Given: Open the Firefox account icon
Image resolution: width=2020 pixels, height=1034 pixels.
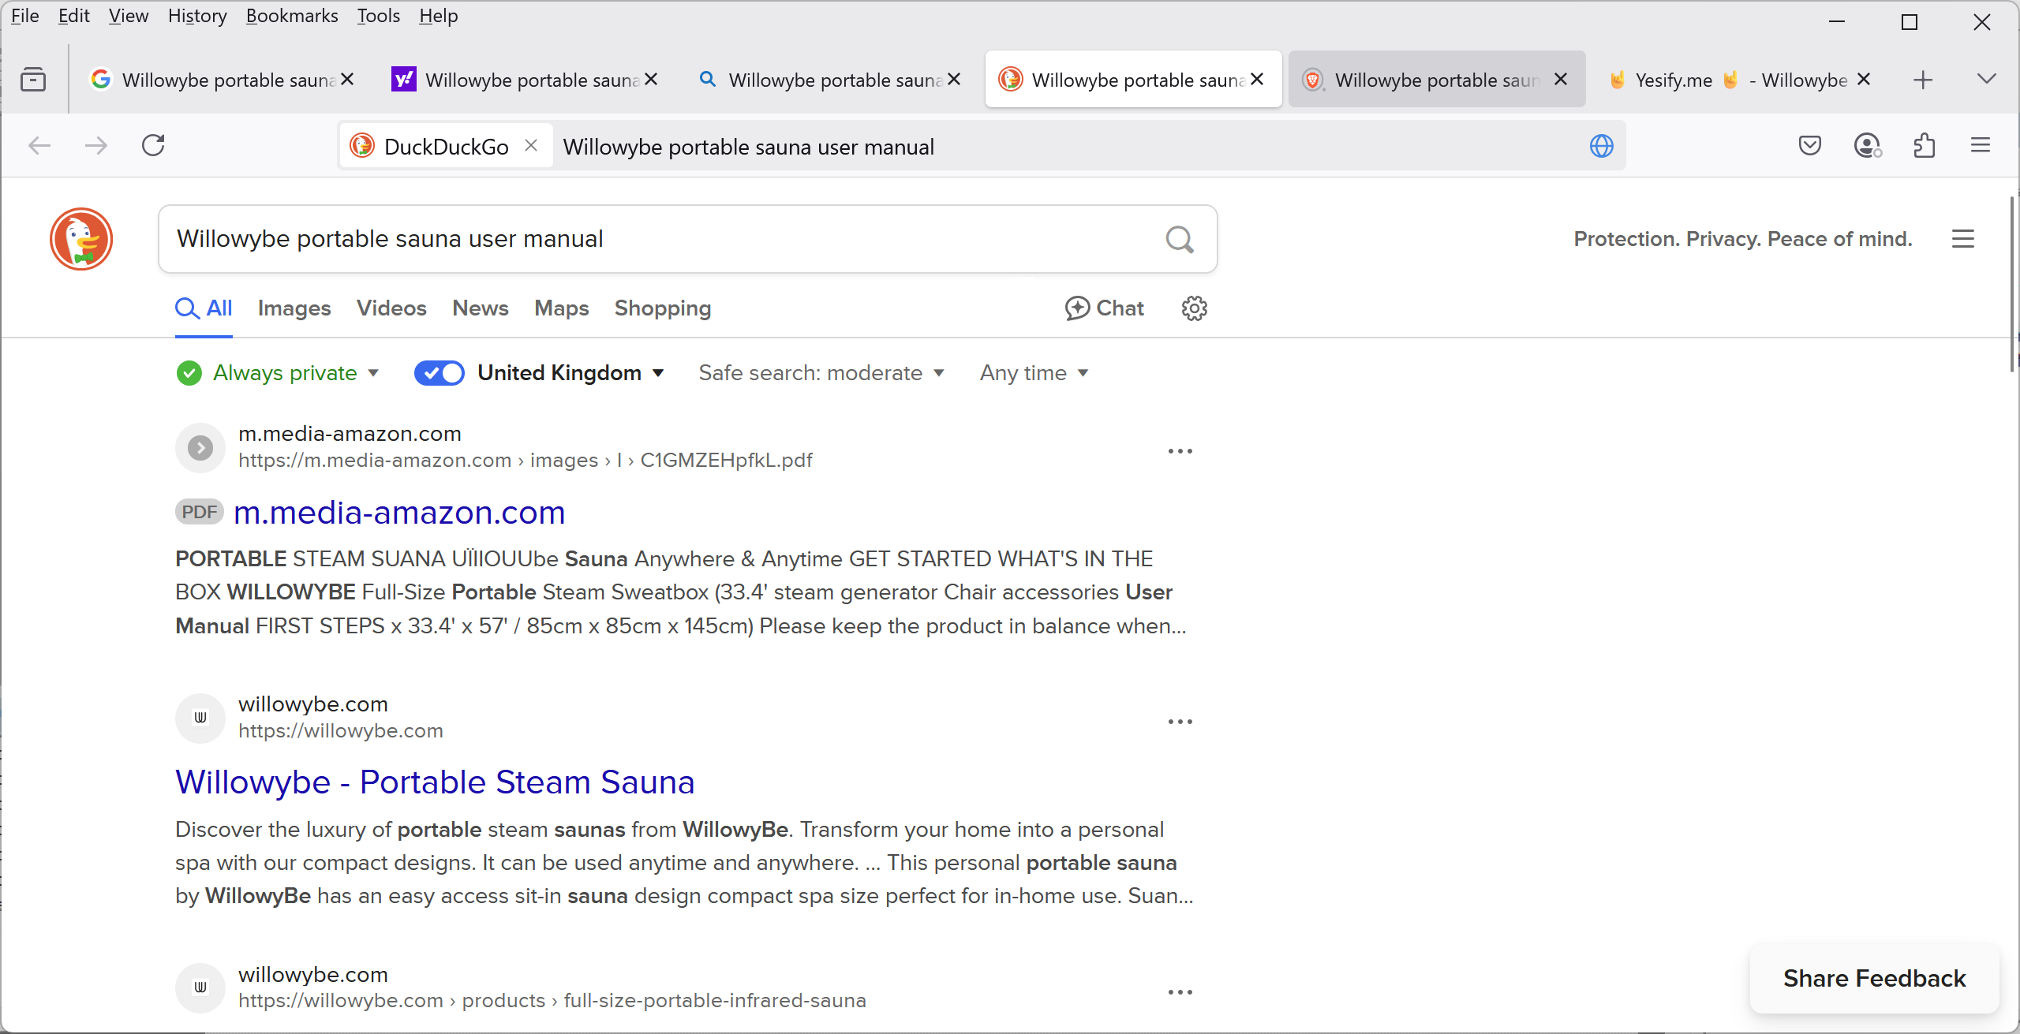Looking at the screenshot, I should 1867,146.
